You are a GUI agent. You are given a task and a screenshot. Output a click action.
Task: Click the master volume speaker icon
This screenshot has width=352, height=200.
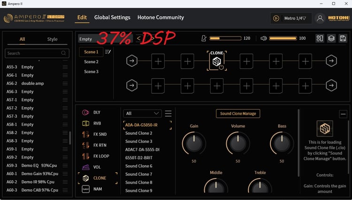click(x=264, y=38)
